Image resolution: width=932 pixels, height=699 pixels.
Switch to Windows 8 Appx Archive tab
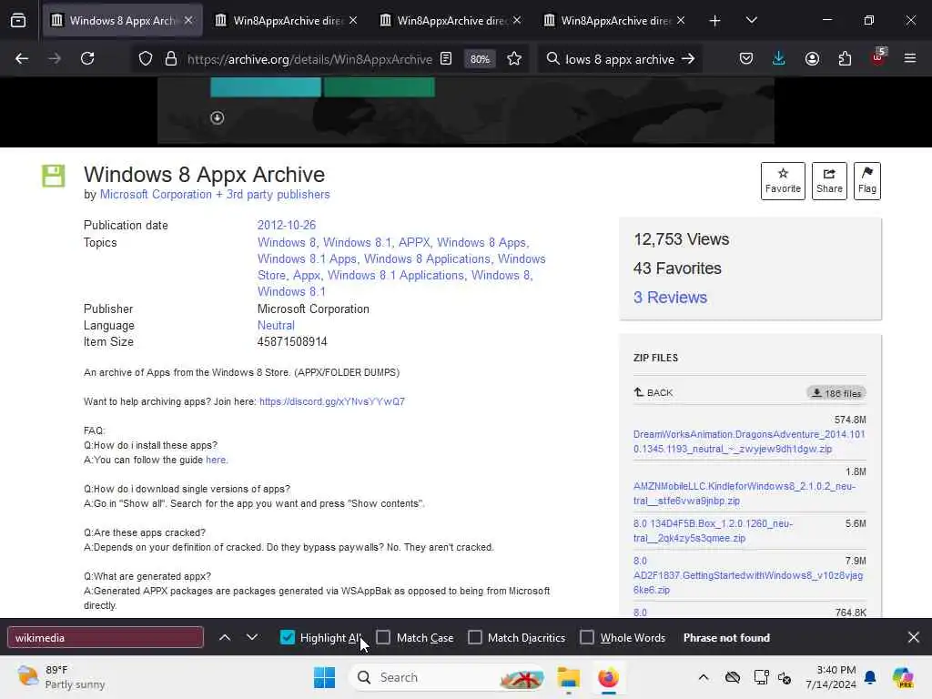(122, 21)
